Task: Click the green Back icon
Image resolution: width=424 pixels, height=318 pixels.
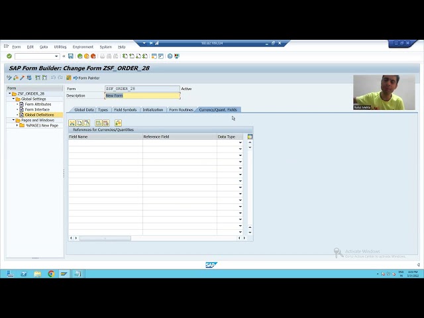Action: click(x=79, y=56)
